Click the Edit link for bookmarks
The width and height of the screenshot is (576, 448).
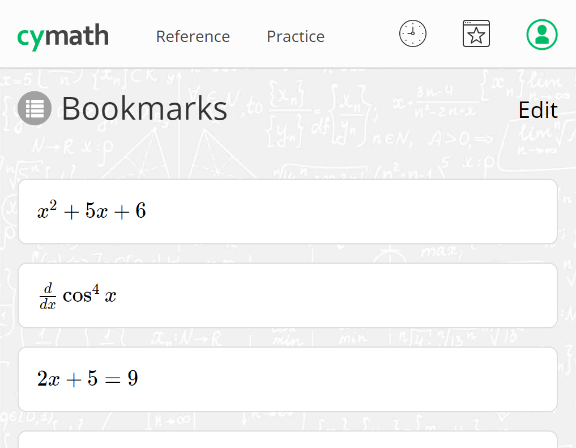(x=537, y=110)
